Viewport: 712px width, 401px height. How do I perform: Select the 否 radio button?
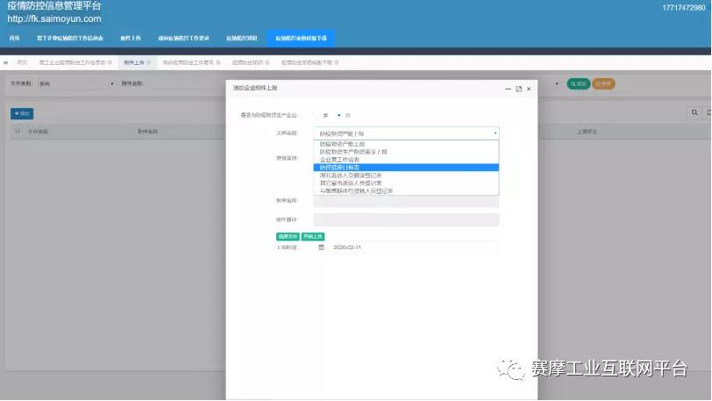pos(339,115)
